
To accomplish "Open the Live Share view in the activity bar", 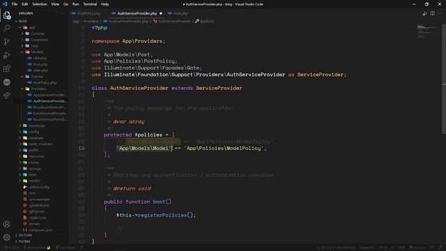I will click(7, 96).
